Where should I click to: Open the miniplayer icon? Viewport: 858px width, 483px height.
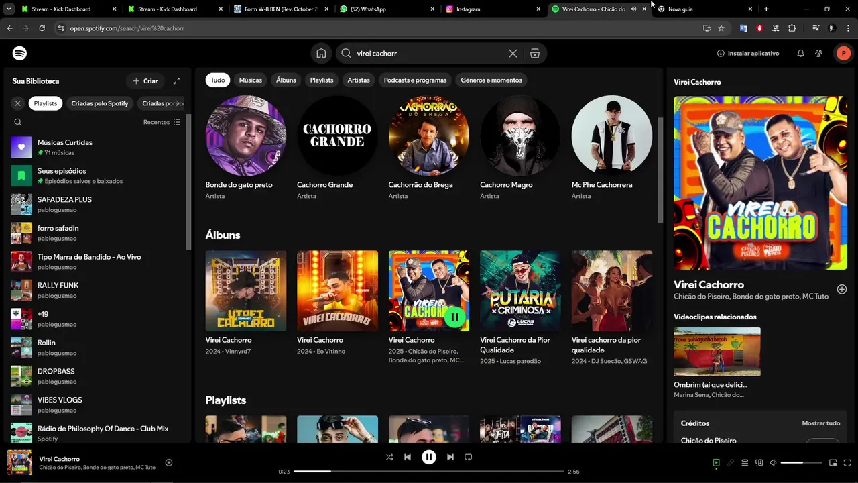[x=833, y=462]
